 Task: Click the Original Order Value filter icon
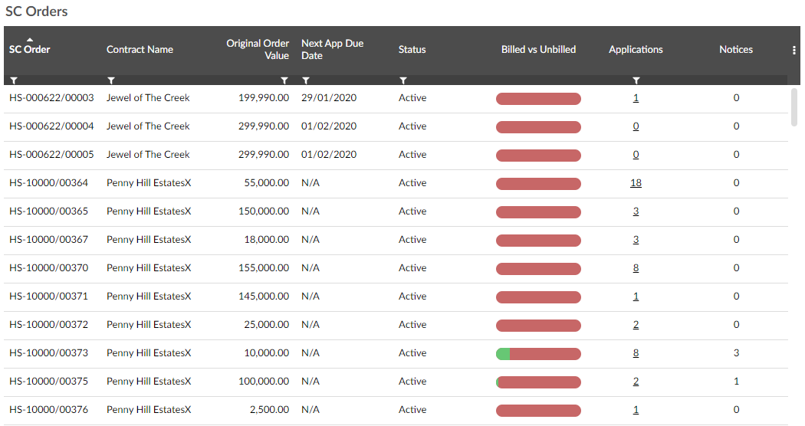284,80
